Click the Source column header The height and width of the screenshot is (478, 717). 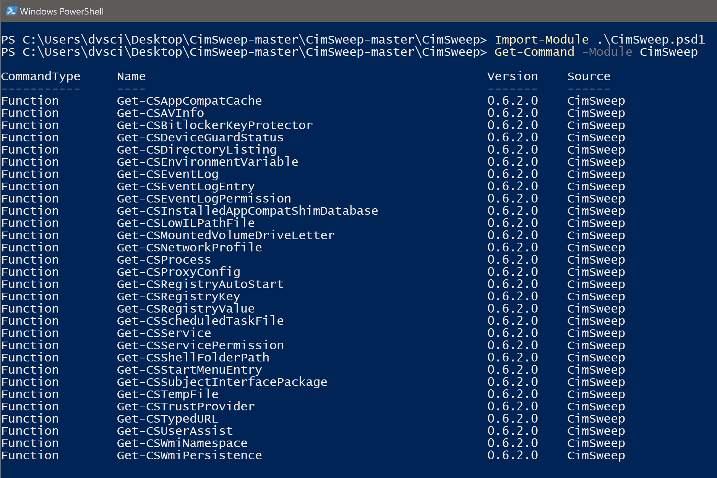589,76
